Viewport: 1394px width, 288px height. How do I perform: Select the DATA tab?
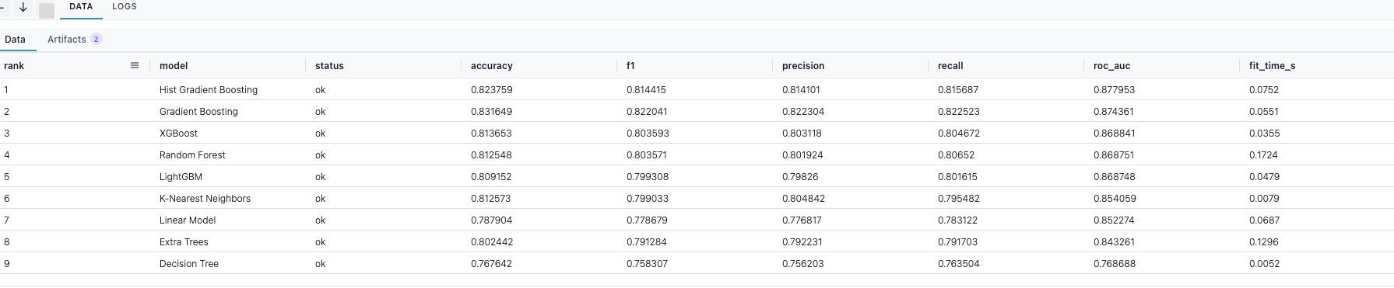81,6
